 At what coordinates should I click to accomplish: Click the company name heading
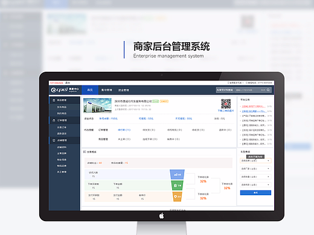(133, 101)
